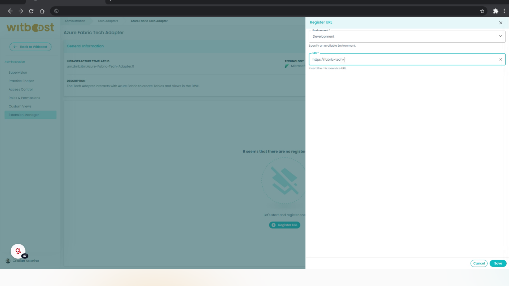Click the Administration sidebar heading
Image resolution: width=509 pixels, height=286 pixels.
pyautogui.click(x=15, y=62)
